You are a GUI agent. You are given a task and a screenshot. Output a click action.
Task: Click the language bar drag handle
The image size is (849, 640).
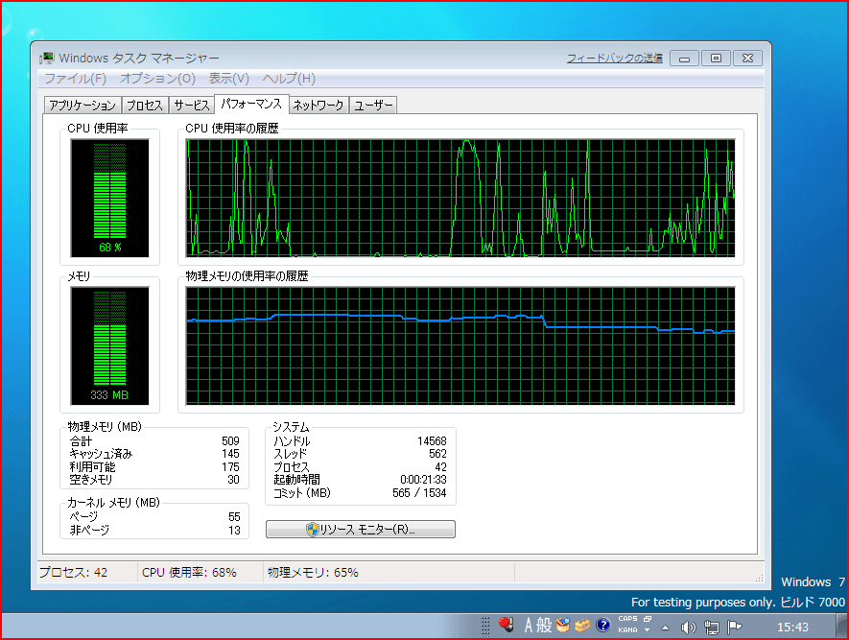(x=485, y=627)
